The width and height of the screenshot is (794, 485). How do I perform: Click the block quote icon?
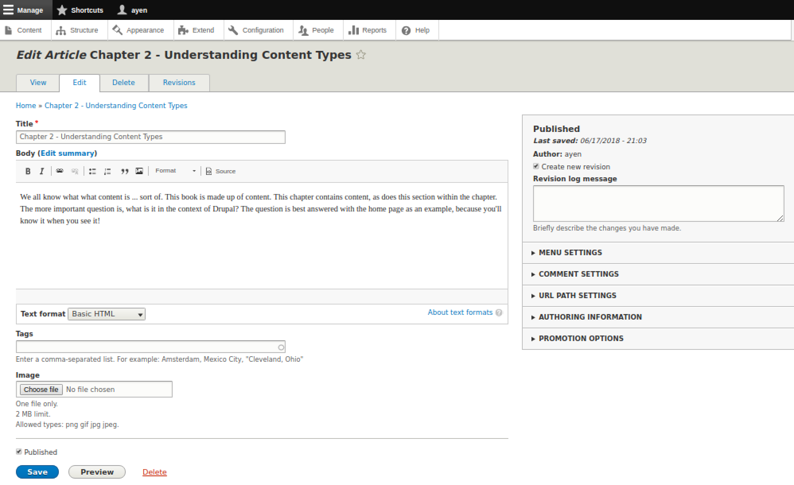click(x=125, y=171)
